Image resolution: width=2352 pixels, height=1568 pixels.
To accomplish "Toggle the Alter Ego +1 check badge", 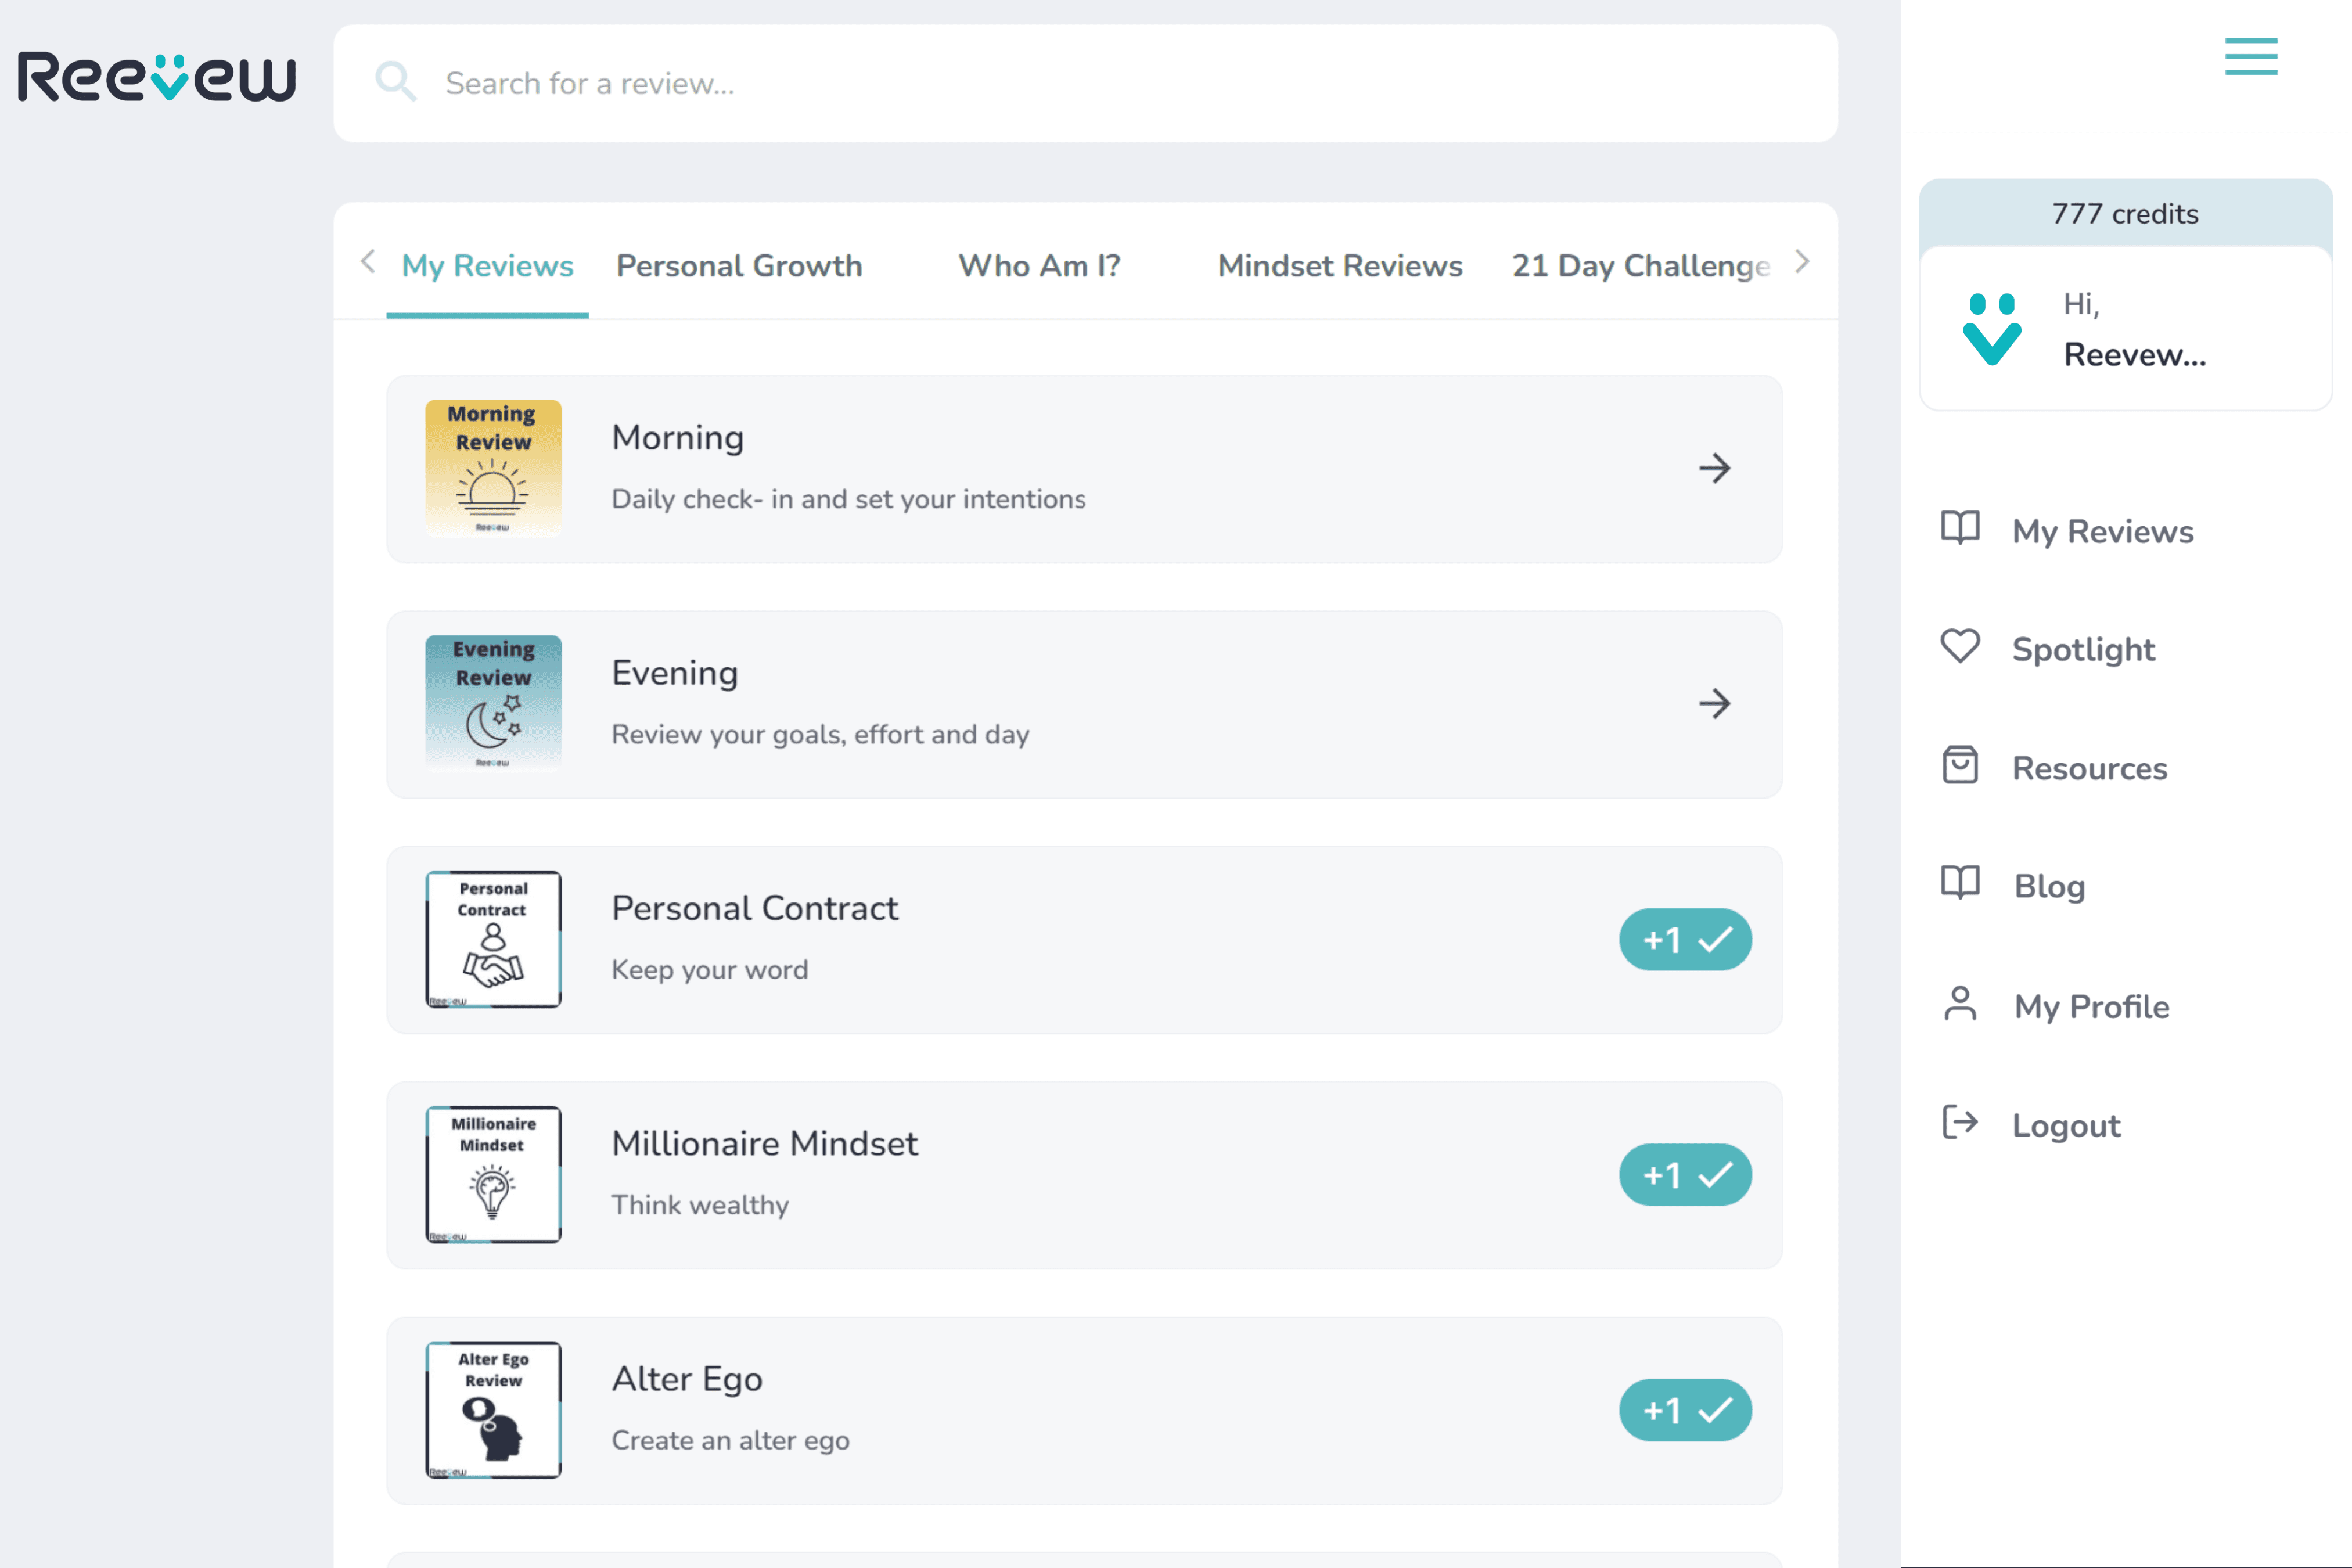I will 1685,1410.
